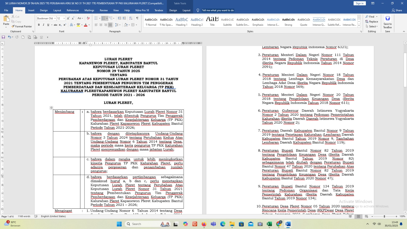Image resolution: width=407 pixels, height=229 pixels.
Task: Set Center paragraph alignment
Action: (x=101, y=25)
